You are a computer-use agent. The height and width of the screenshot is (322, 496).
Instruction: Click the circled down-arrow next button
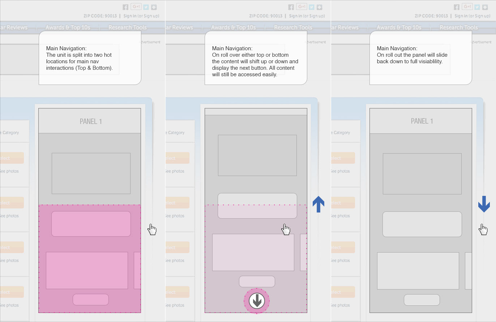[x=257, y=301]
